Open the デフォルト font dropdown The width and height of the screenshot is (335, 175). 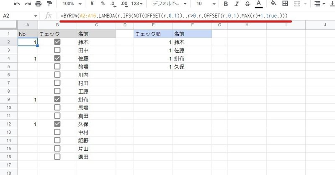(x=170, y=4)
